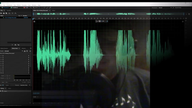Click the Input gain knob
Screen dimensions: 192x108
coord(7,76)
